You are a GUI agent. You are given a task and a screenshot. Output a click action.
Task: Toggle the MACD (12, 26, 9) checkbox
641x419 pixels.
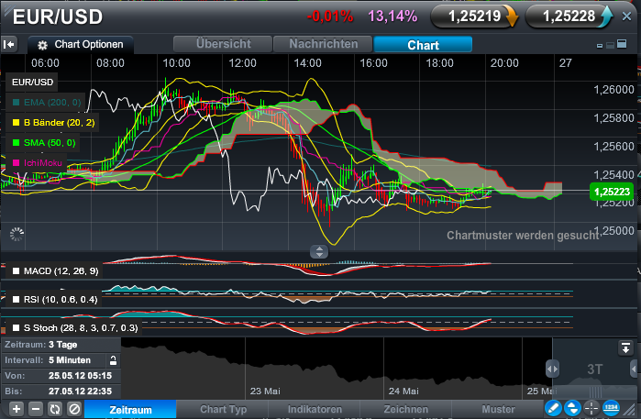click(16, 271)
